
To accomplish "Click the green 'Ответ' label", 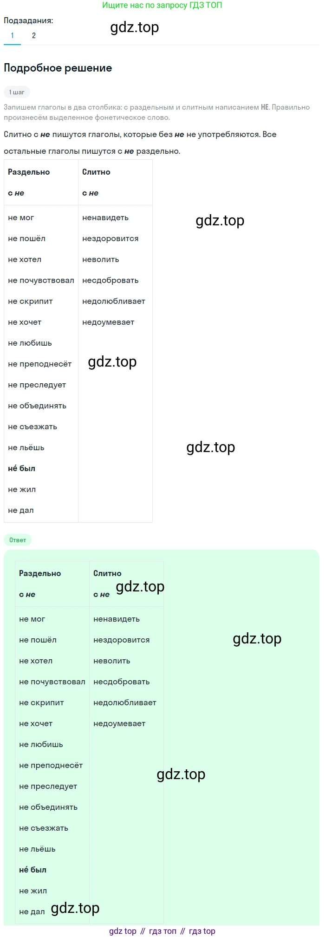I will (x=18, y=540).
